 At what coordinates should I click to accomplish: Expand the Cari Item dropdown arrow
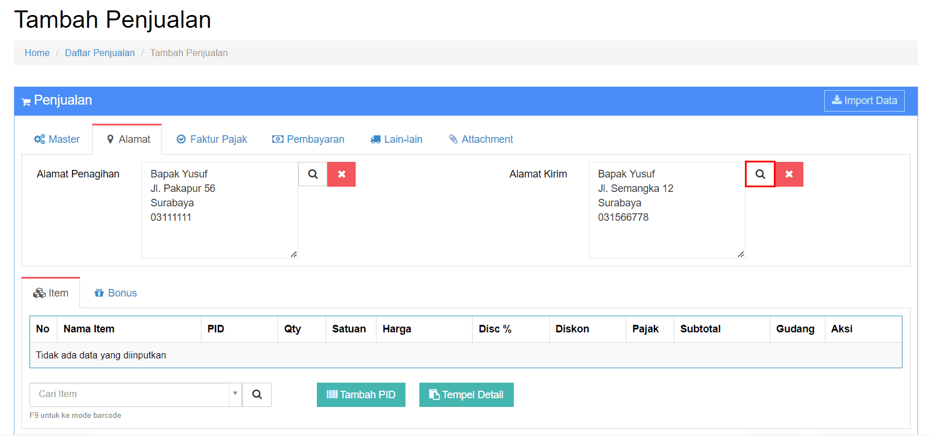235,394
